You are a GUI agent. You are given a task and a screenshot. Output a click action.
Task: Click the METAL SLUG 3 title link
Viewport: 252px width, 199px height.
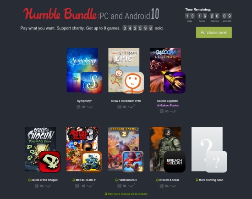click(86, 180)
